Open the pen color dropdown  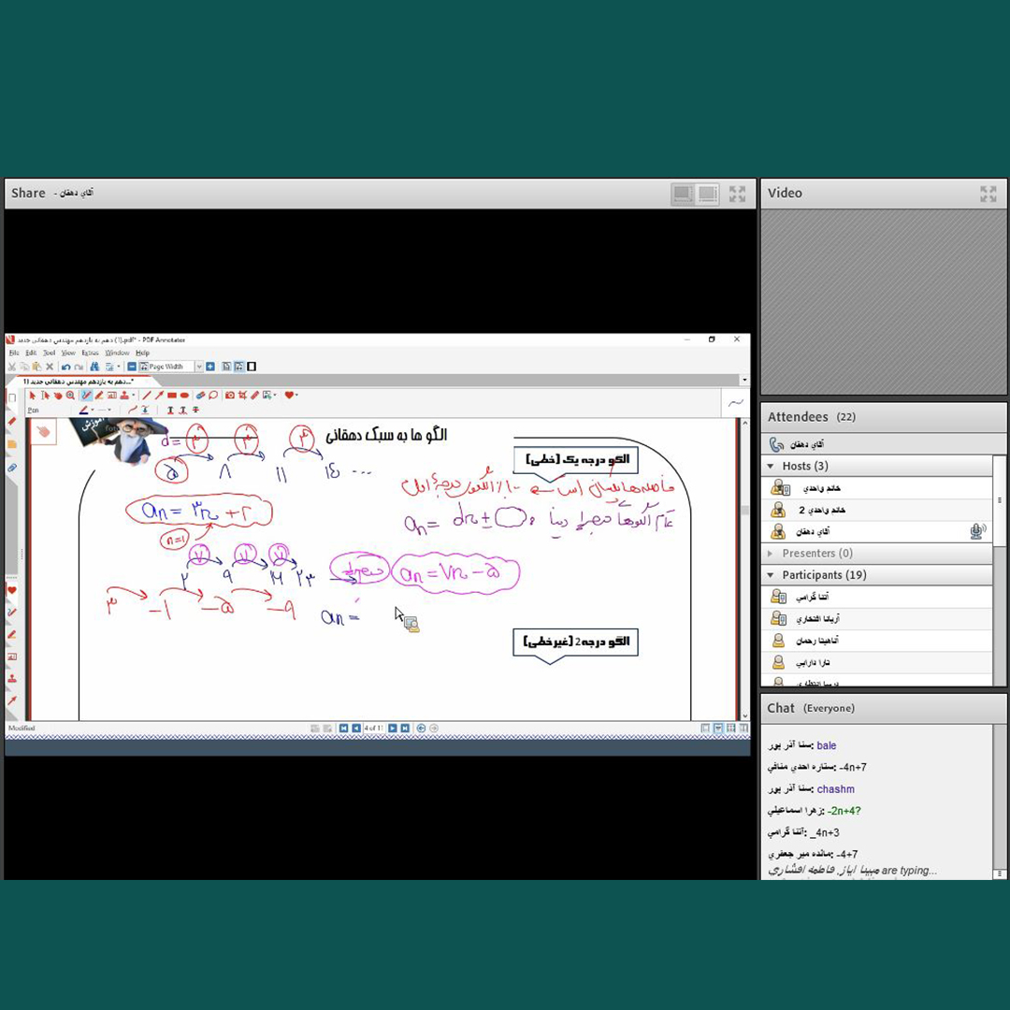click(x=92, y=410)
